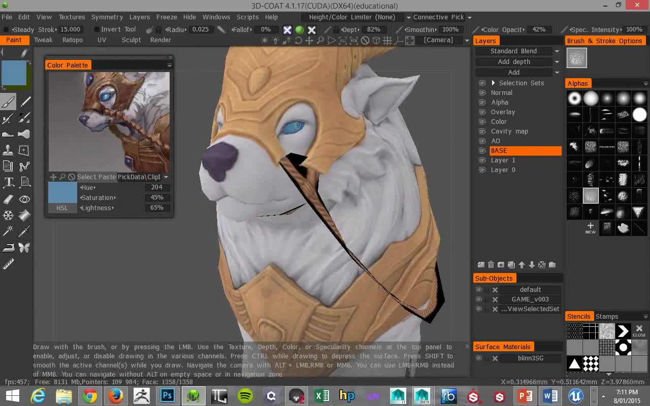This screenshot has height=406, width=650.
Task: Toggle visibility of the Normal layer
Action: click(x=482, y=93)
